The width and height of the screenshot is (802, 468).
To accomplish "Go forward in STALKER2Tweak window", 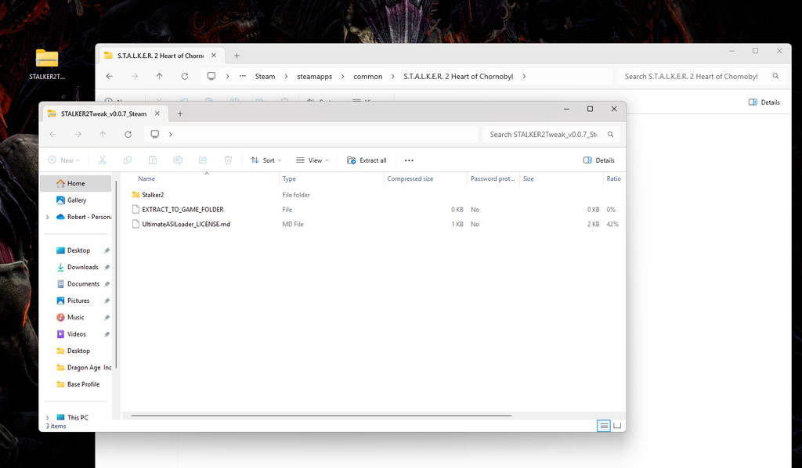I will click(x=78, y=135).
